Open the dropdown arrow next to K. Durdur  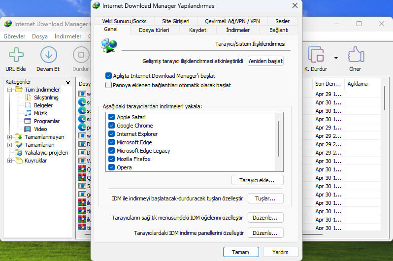pos(336,58)
